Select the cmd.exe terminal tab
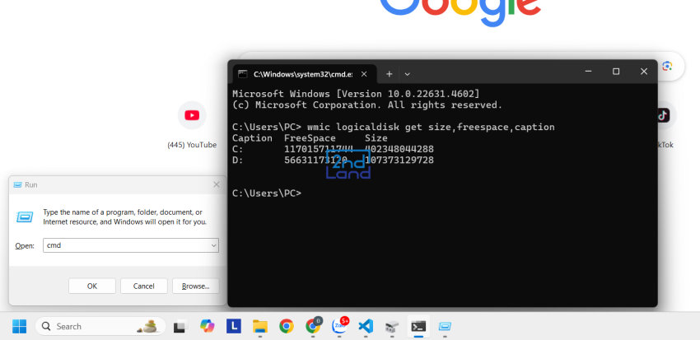The height and width of the screenshot is (340, 700). (x=304, y=74)
